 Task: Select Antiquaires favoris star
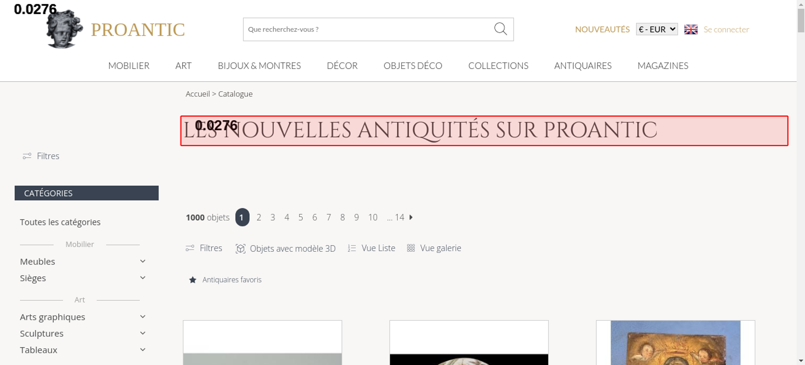tap(193, 280)
